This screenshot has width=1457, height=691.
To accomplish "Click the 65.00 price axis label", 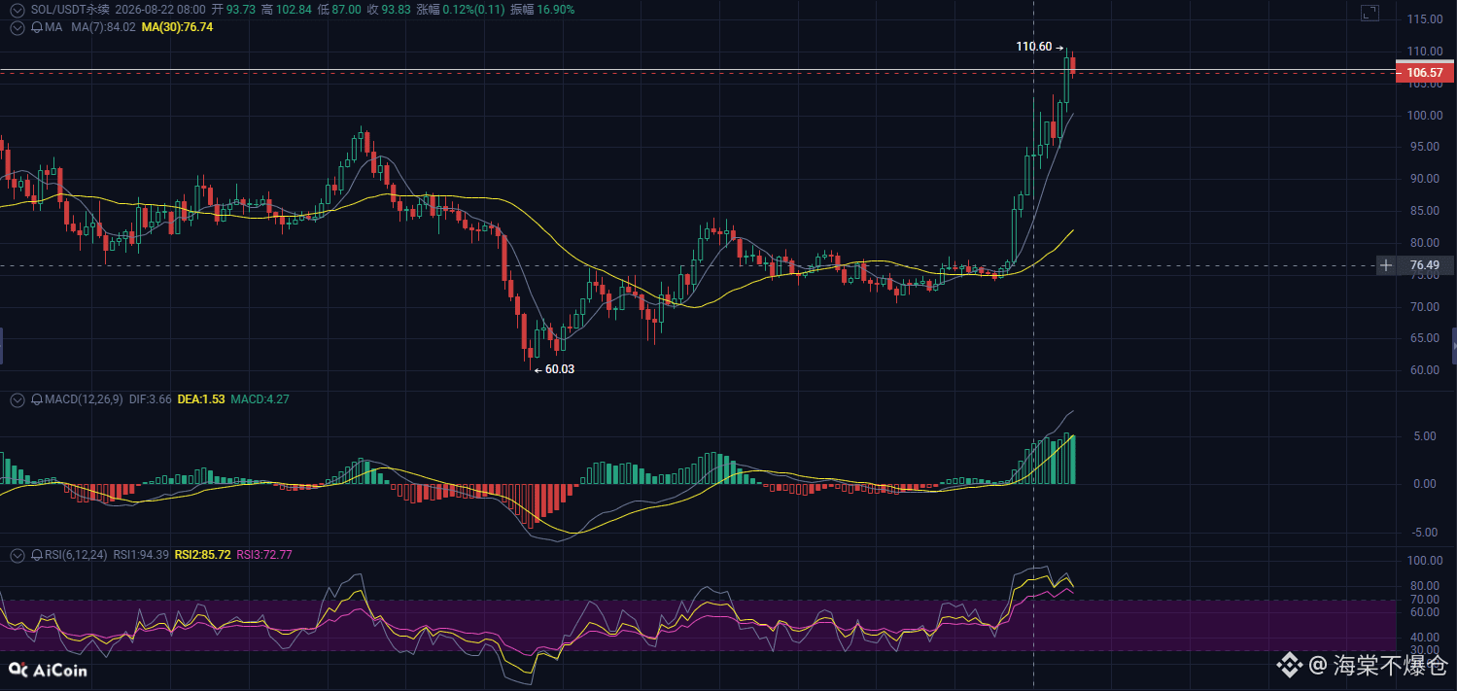I will (x=1424, y=338).
